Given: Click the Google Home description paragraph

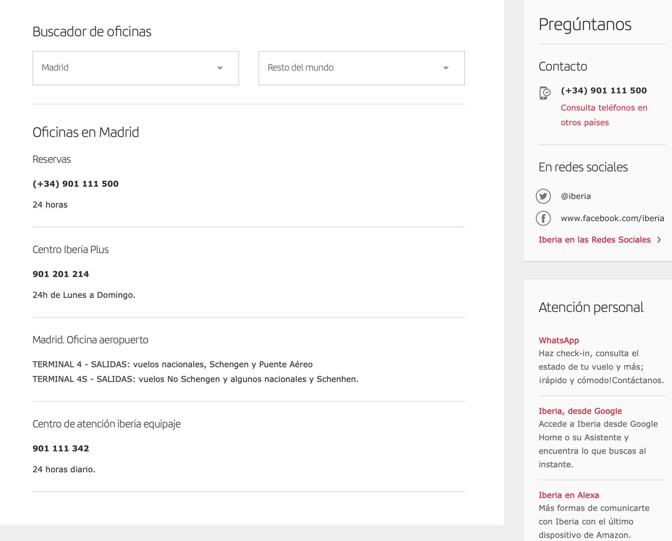Looking at the screenshot, I should click(x=598, y=444).
